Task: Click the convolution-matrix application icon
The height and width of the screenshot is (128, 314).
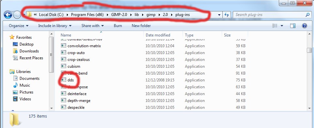Action: pos(64,46)
